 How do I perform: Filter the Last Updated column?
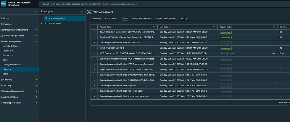[x=214, y=27]
